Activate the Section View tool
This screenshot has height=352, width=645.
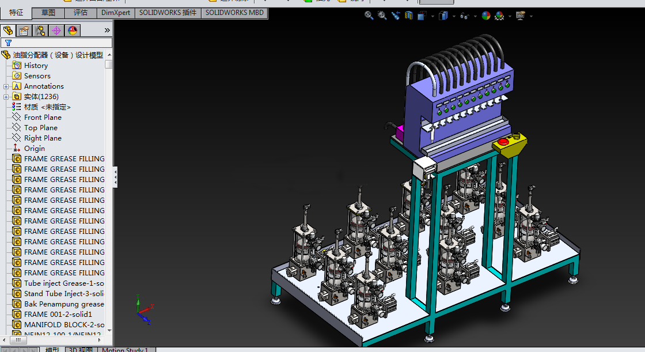tap(408, 16)
